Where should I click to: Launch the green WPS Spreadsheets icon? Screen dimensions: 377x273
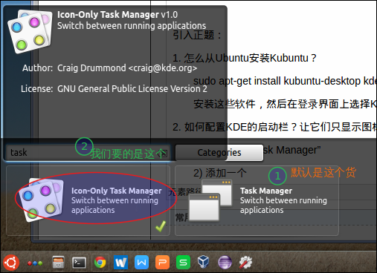(183, 263)
